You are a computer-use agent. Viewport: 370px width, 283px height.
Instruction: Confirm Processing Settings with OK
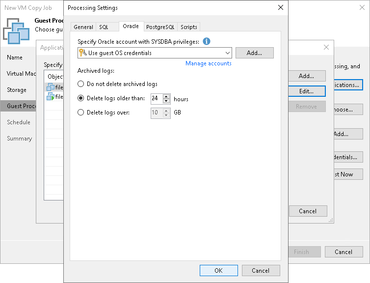[x=219, y=271]
